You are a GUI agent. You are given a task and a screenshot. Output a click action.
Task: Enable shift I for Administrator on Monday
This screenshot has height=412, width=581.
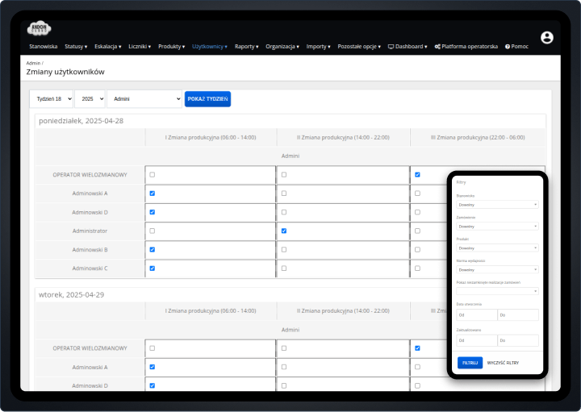(153, 231)
